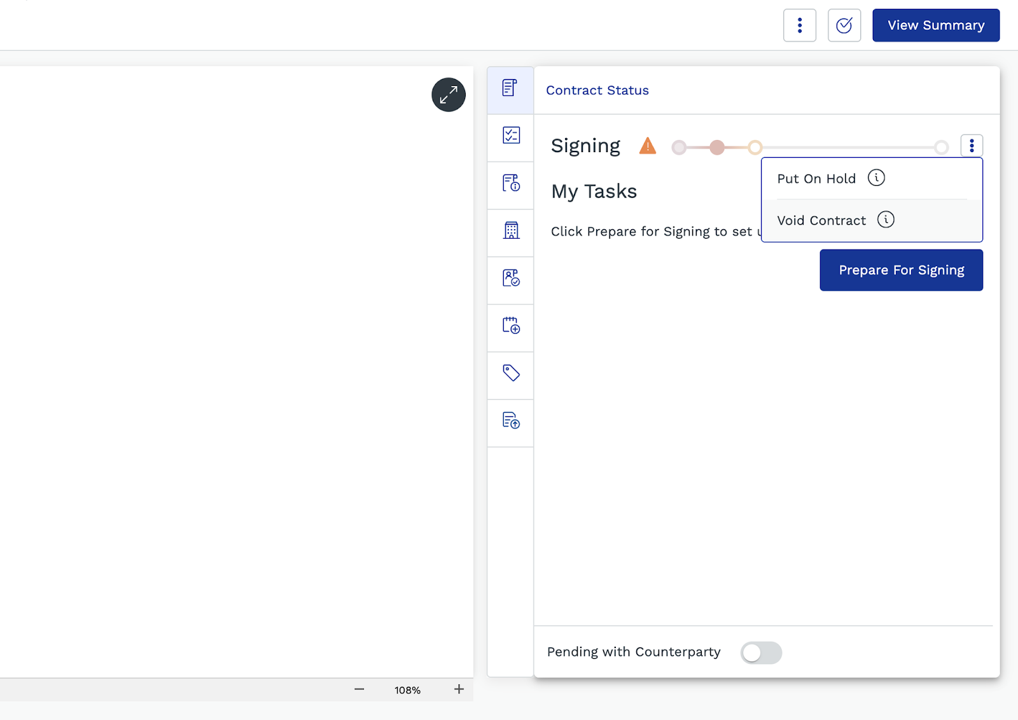The height and width of the screenshot is (720, 1018).
Task: Click the info icon beside Void Contract
Action: point(886,220)
